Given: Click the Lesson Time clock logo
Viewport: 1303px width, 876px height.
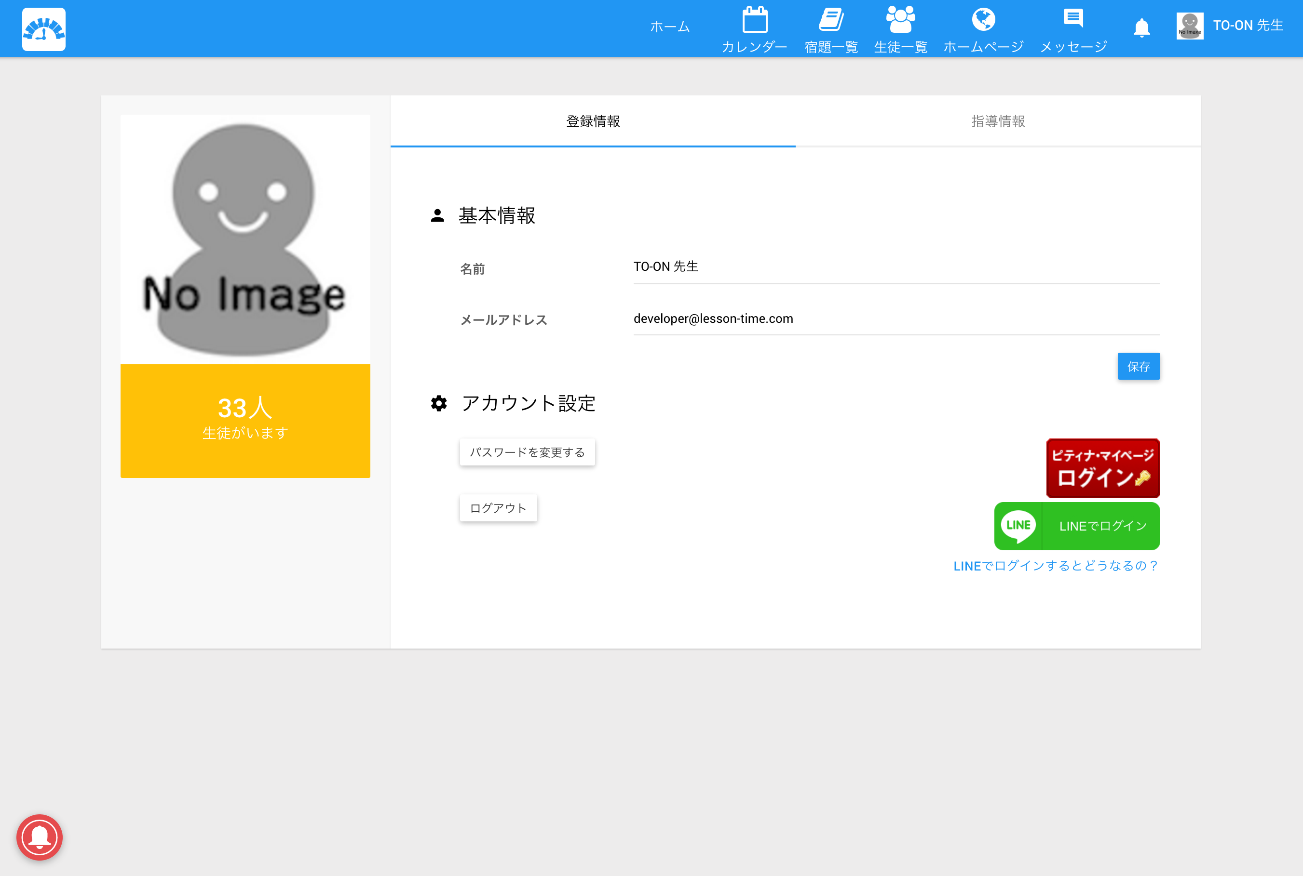Looking at the screenshot, I should tap(43, 29).
